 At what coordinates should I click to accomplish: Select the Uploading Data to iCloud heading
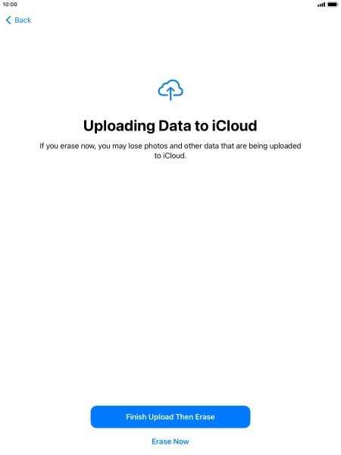(x=170, y=126)
